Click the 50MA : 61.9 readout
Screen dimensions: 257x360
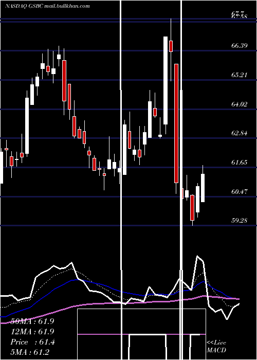(32, 321)
